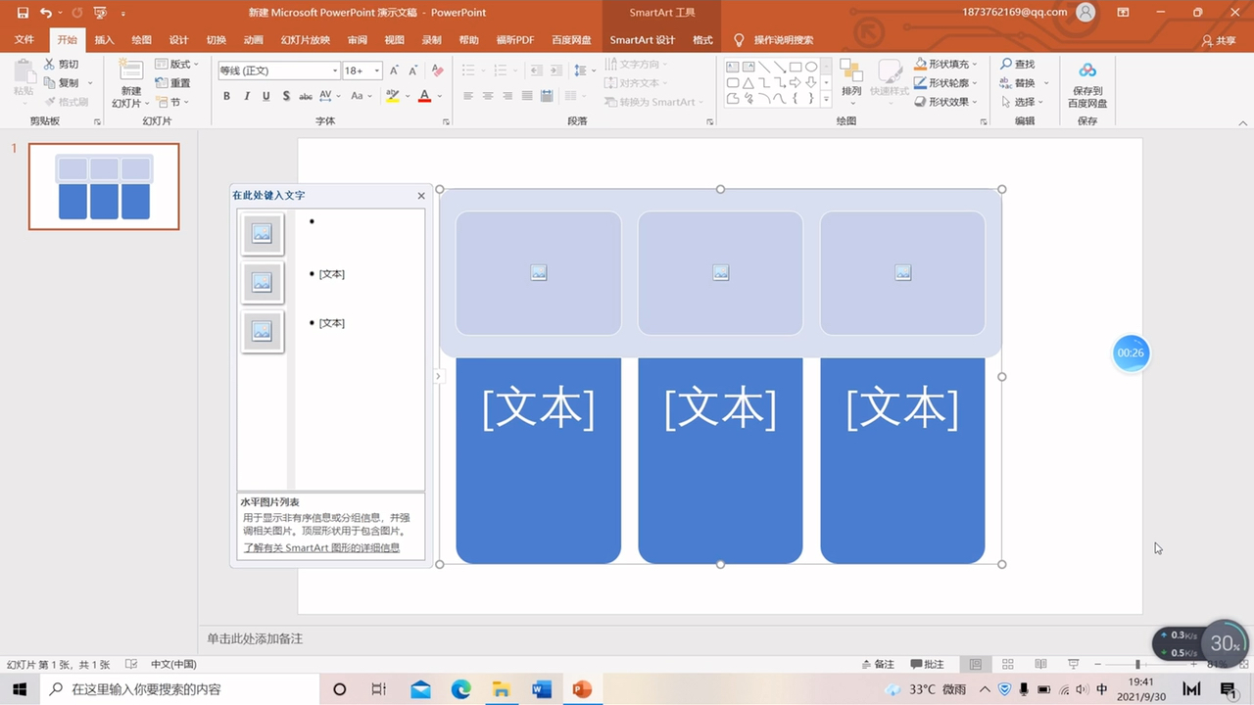
Task: Click the Save to Baidu Netdisk icon
Action: [1087, 82]
